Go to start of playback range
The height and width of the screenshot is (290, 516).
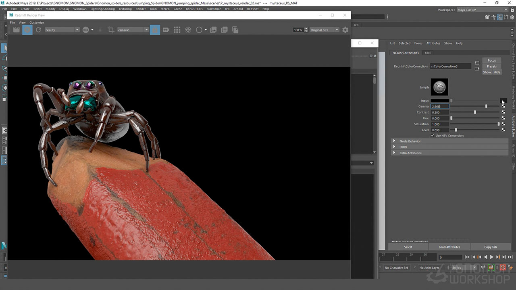467,257
